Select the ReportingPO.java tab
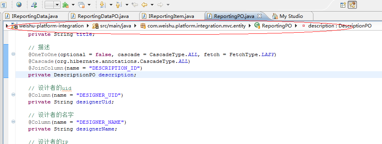The image size is (382, 144). pos(234,16)
